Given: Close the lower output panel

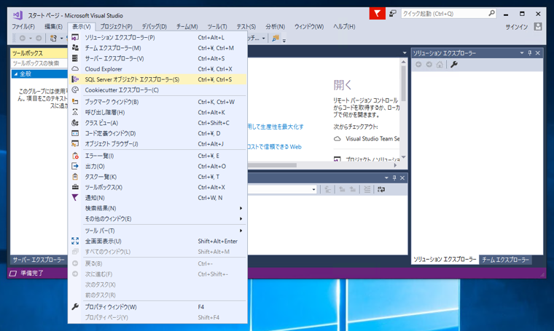Looking at the screenshot, I should [402, 178].
